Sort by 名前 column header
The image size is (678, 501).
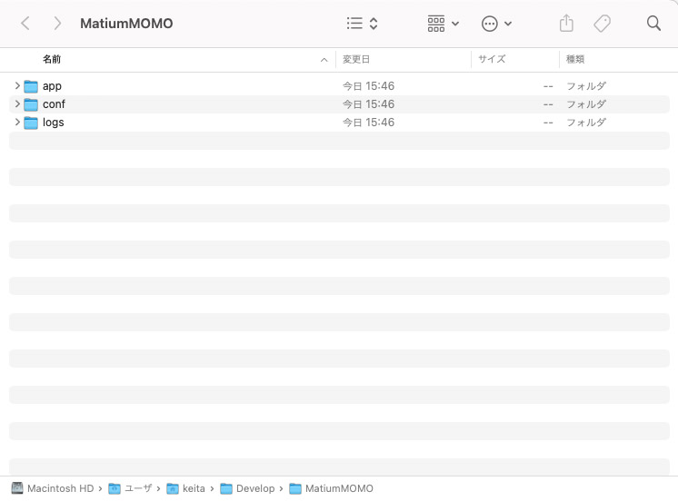52,59
